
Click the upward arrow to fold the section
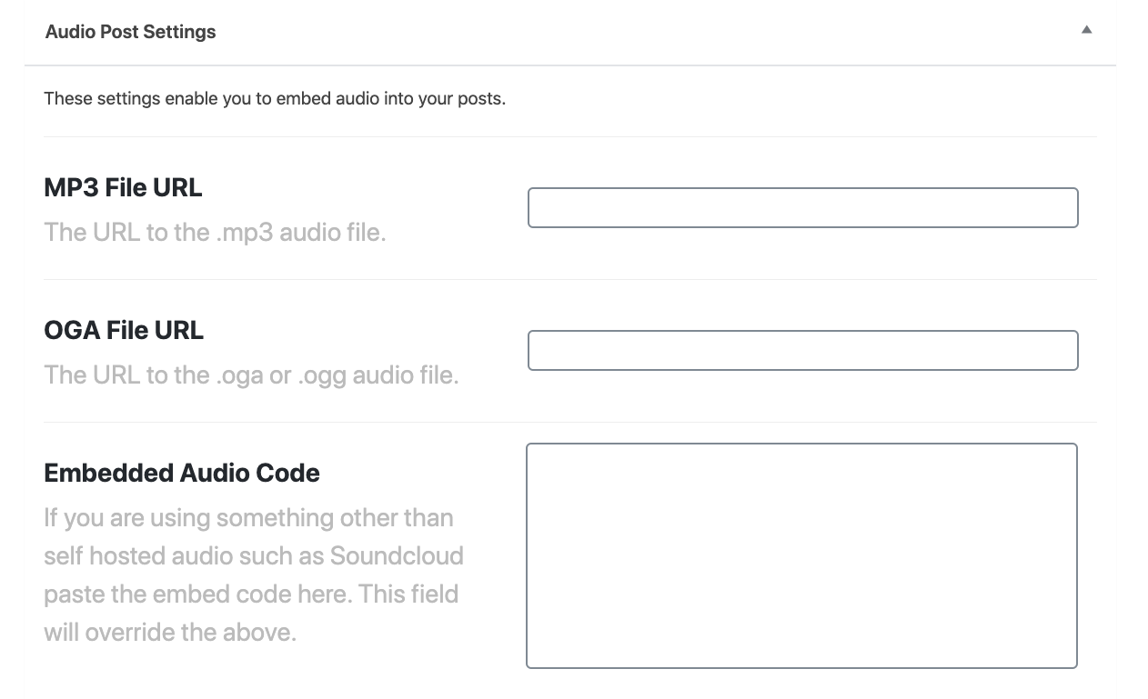tap(1086, 29)
